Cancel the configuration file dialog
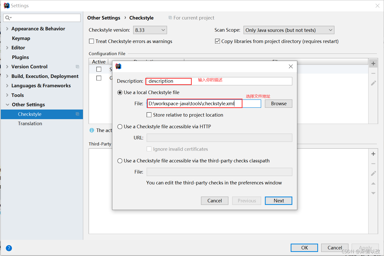The height and width of the screenshot is (256, 384). 215,201
